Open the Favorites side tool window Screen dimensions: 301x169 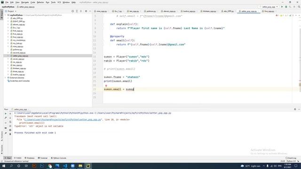[2, 149]
